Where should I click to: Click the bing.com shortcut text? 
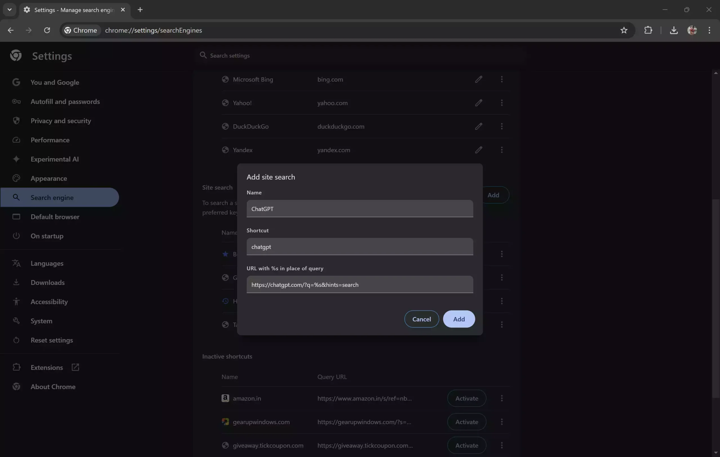coord(330,79)
